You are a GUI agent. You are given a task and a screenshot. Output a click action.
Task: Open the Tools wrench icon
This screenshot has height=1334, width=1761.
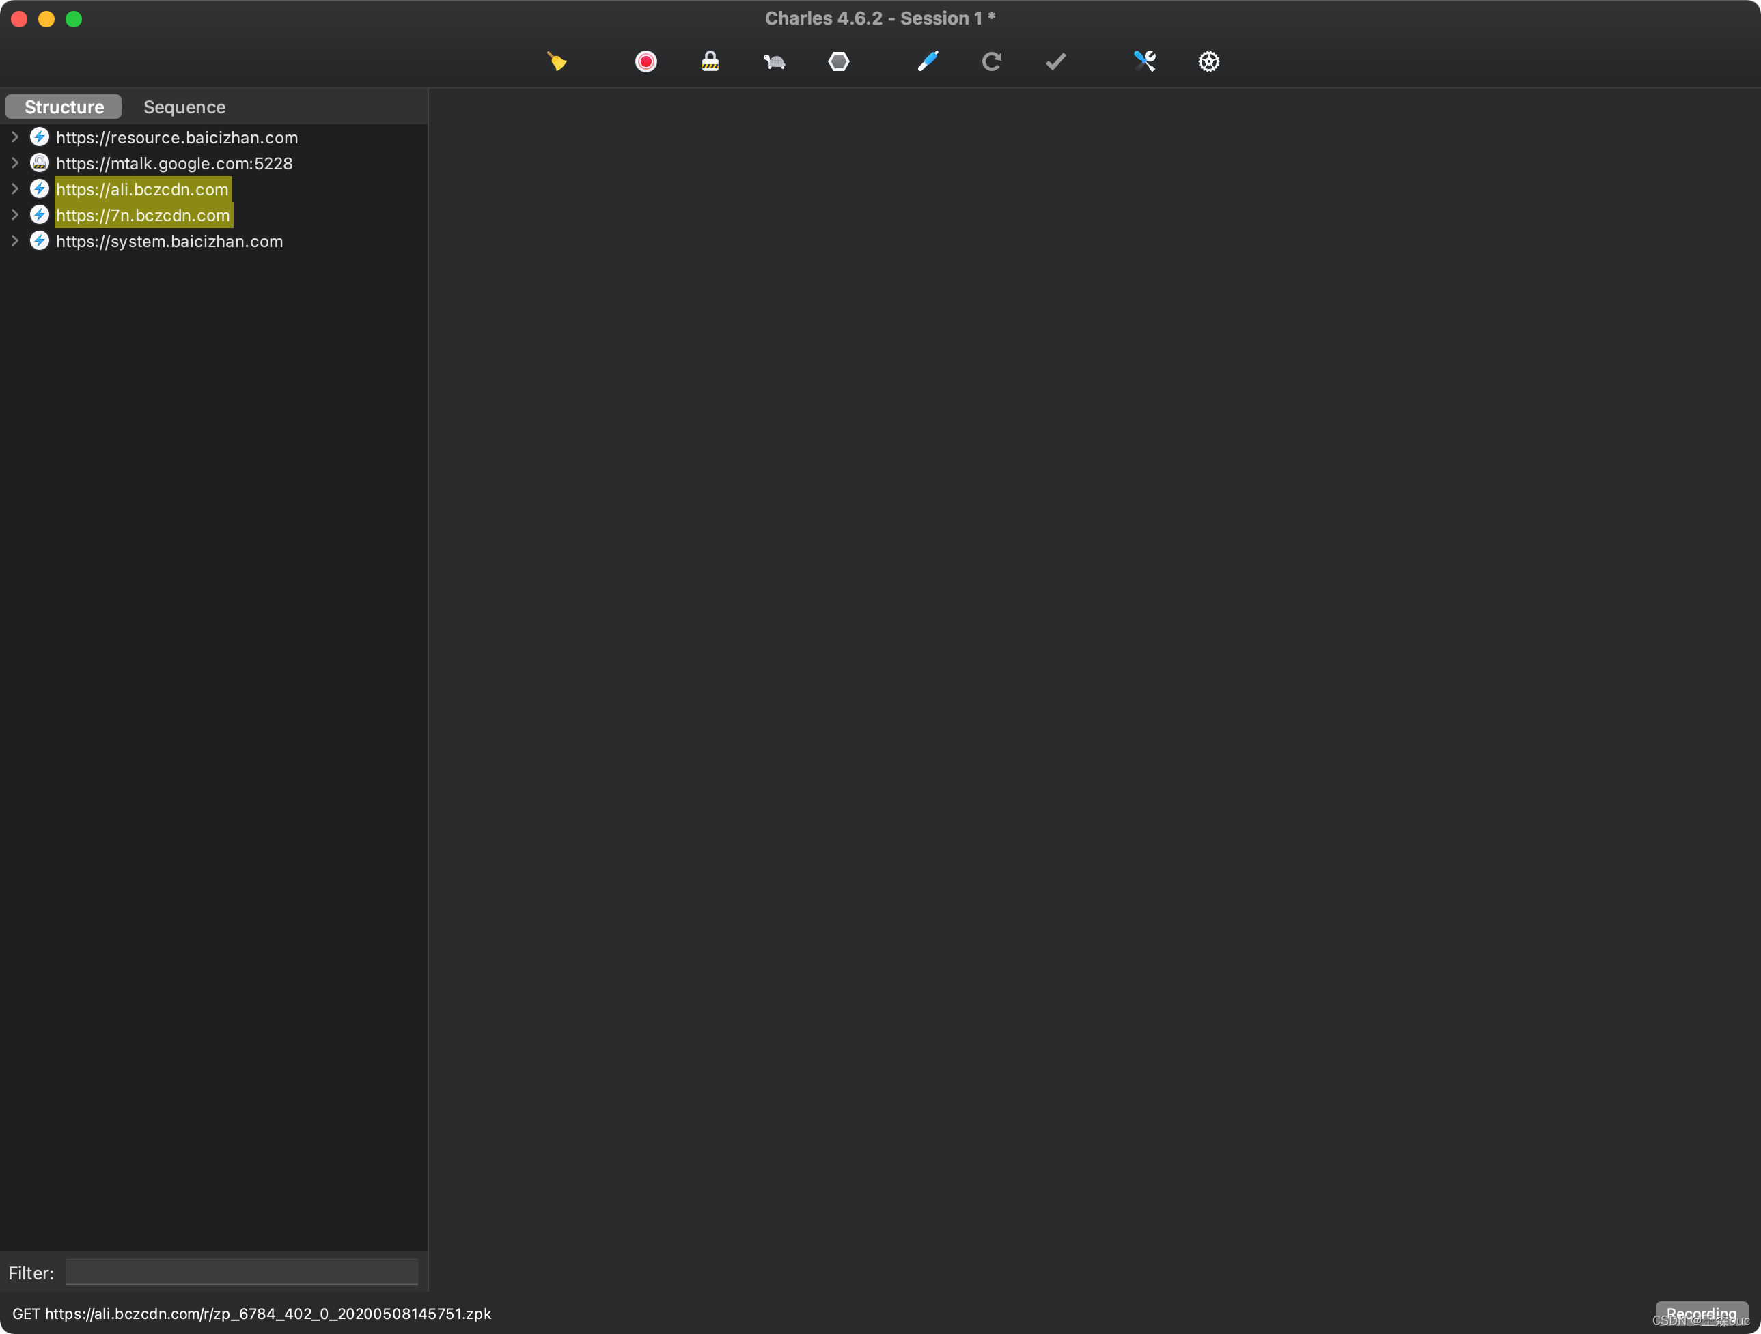pyautogui.click(x=1144, y=61)
